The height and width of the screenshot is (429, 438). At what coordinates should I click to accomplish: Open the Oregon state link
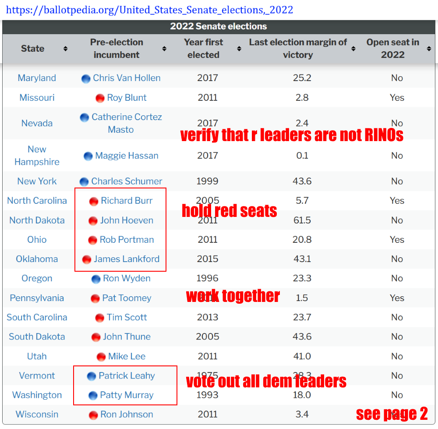click(x=37, y=278)
